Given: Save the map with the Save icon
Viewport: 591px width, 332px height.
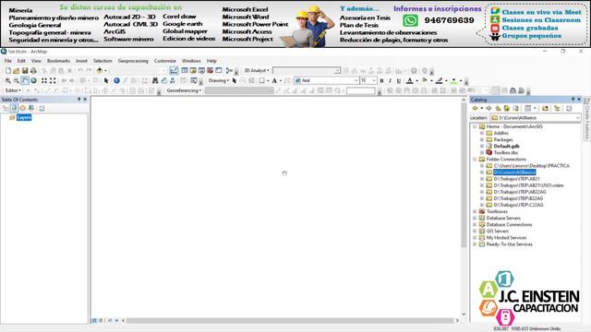Looking at the screenshot, I should (x=25, y=71).
